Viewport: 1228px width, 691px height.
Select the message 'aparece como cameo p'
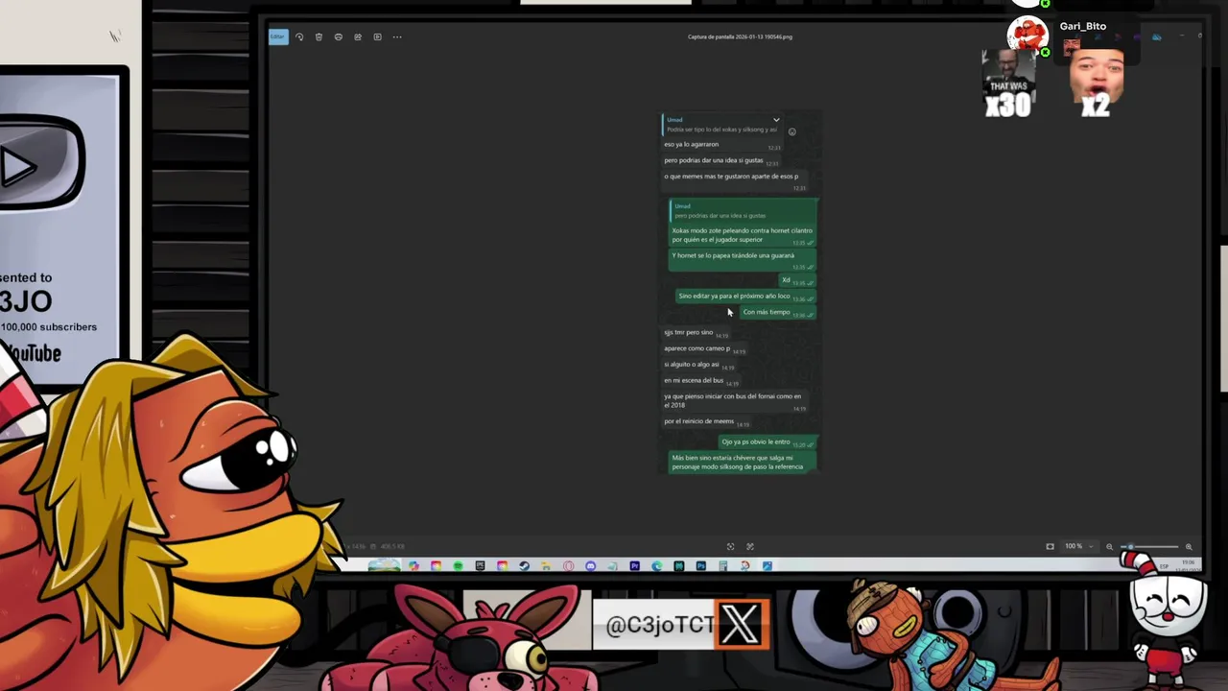697,348
